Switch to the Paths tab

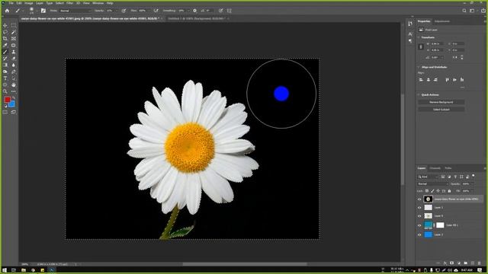coord(448,168)
